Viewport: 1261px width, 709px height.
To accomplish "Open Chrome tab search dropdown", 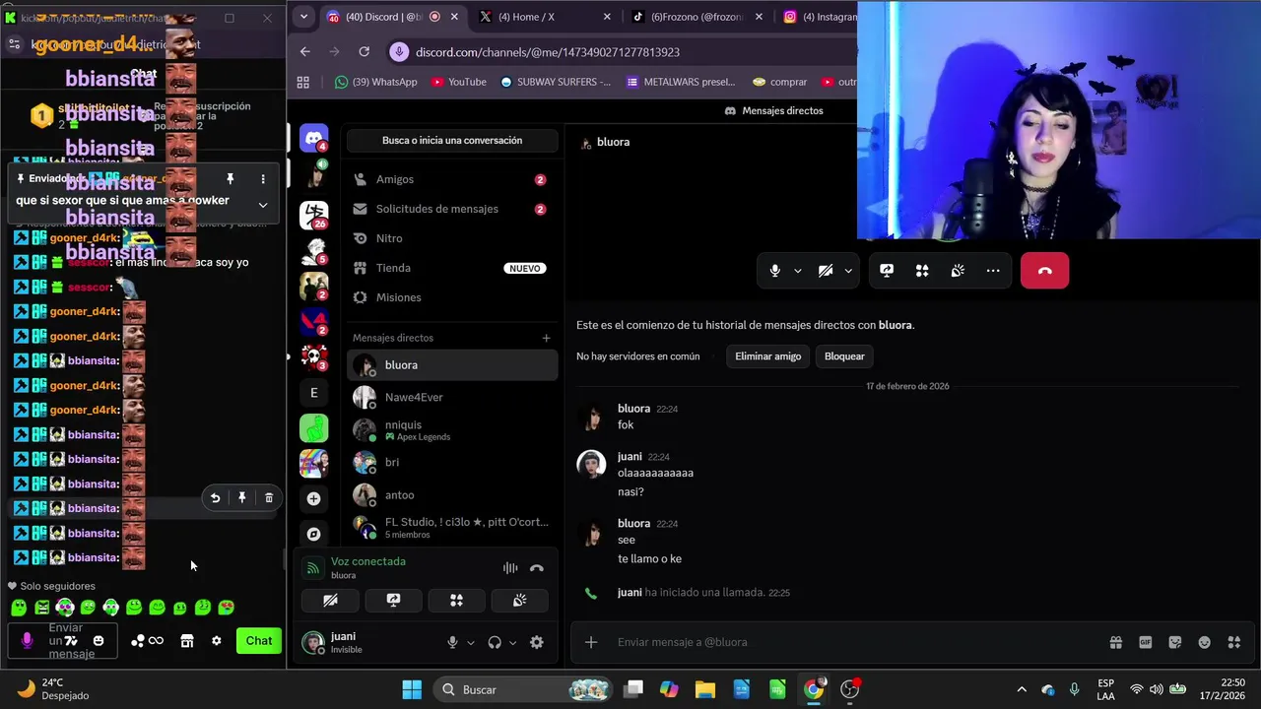I will point(303,17).
